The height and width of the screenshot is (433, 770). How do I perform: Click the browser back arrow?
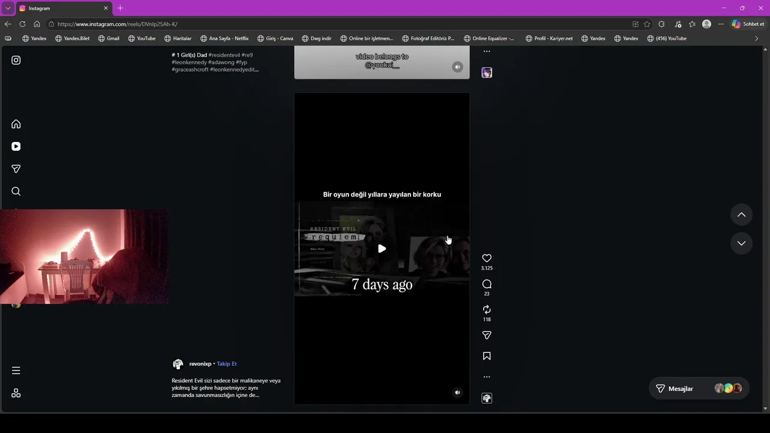[8, 24]
